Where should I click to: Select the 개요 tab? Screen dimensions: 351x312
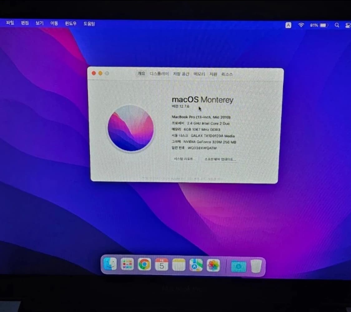(x=141, y=73)
